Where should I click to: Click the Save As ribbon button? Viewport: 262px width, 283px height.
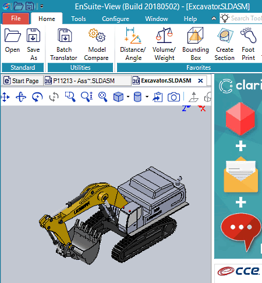33,44
